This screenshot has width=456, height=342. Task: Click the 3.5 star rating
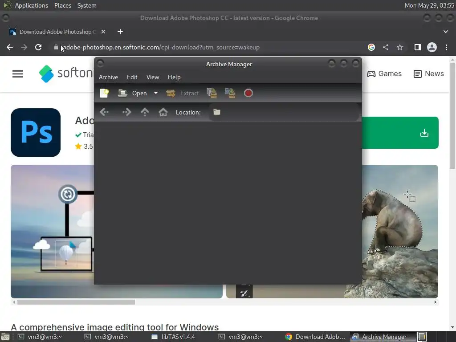pos(84,146)
